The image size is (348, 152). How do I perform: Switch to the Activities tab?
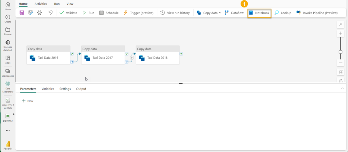(41, 4)
